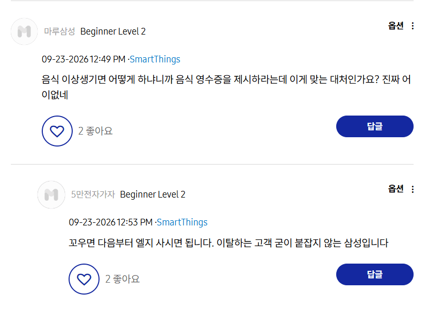Image resolution: width=428 pixels, height=309 pixels.
Task: Expand the 옵션 label on 5만전자가자's reply
Action: pyautogui.click(x=396, y=189)
